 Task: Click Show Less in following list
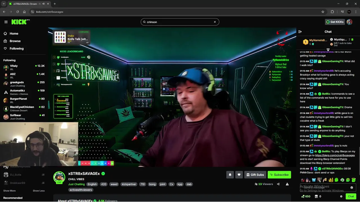39,191
